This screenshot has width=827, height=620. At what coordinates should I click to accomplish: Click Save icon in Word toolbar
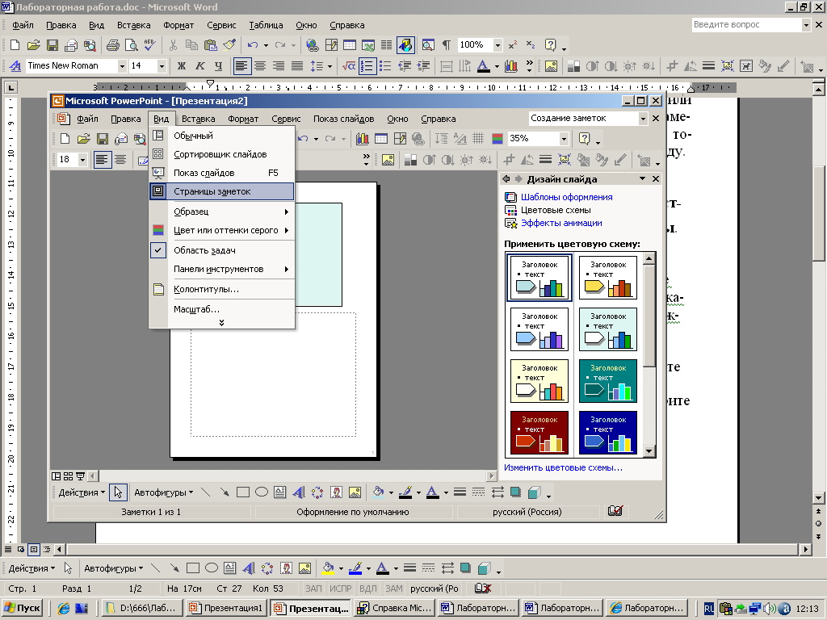click(x=52, y=45)
